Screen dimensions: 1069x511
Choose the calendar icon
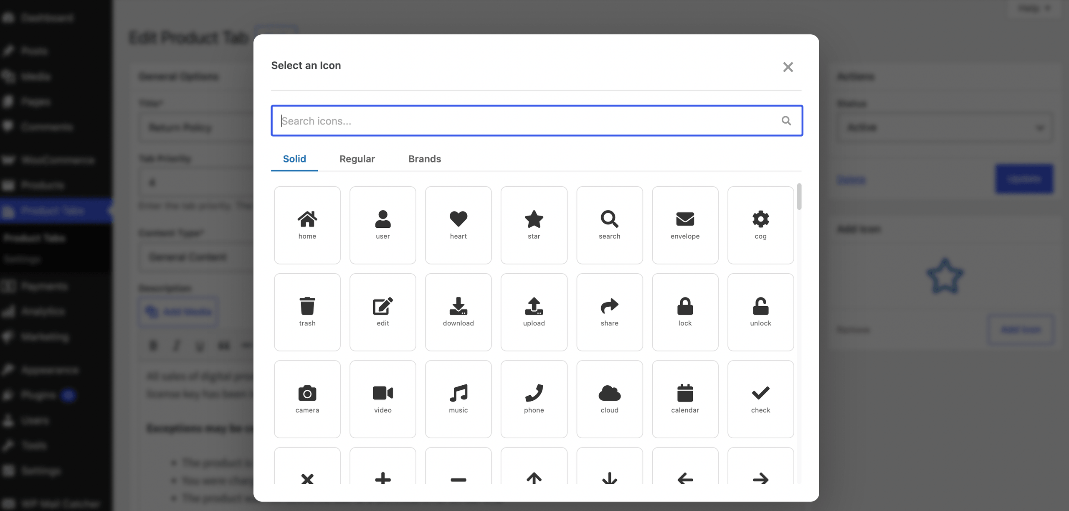(x=685, y=399)
